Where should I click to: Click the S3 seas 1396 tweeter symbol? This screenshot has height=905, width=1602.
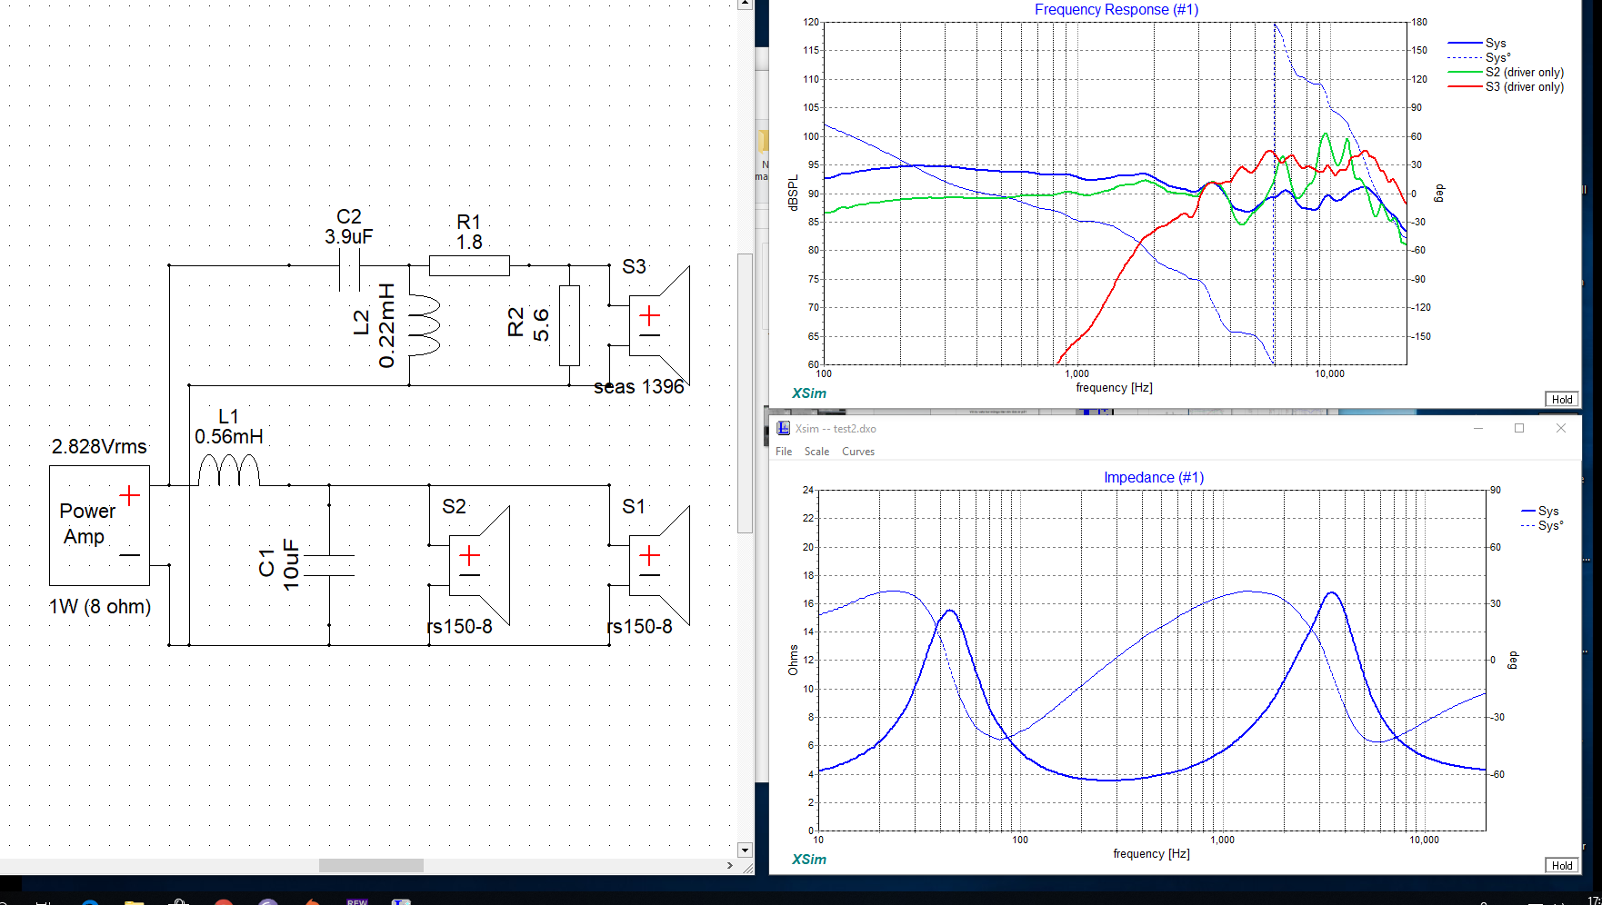tap(659, 324)
